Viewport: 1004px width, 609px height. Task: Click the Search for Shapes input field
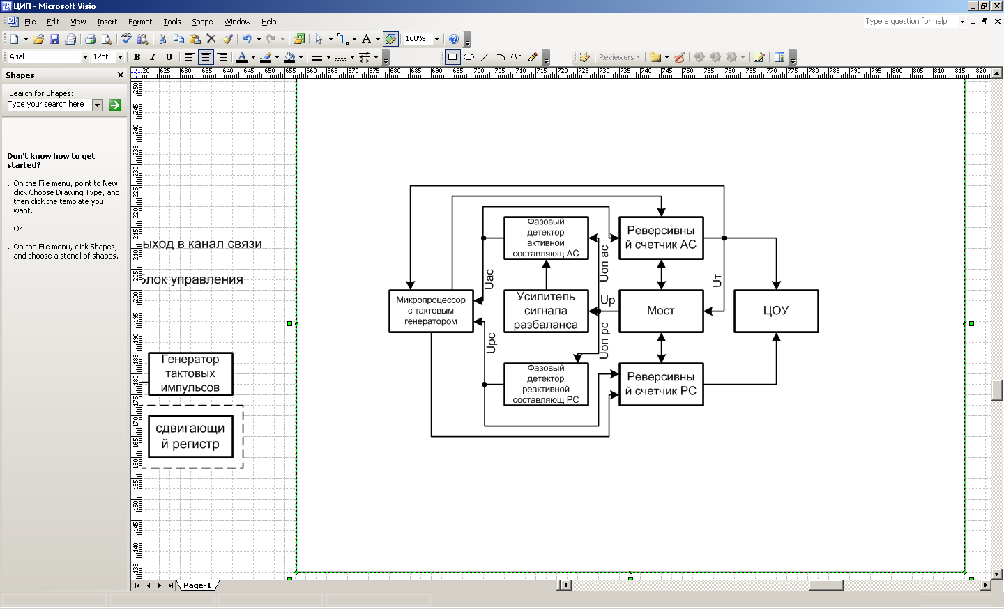click(49, 105)
